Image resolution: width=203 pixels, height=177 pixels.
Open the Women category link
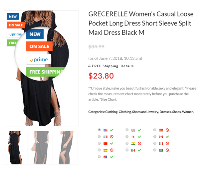click(188, 112)
